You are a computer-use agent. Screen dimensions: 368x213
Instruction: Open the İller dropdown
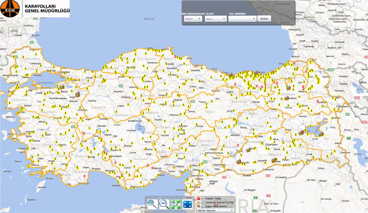(216, 19)
